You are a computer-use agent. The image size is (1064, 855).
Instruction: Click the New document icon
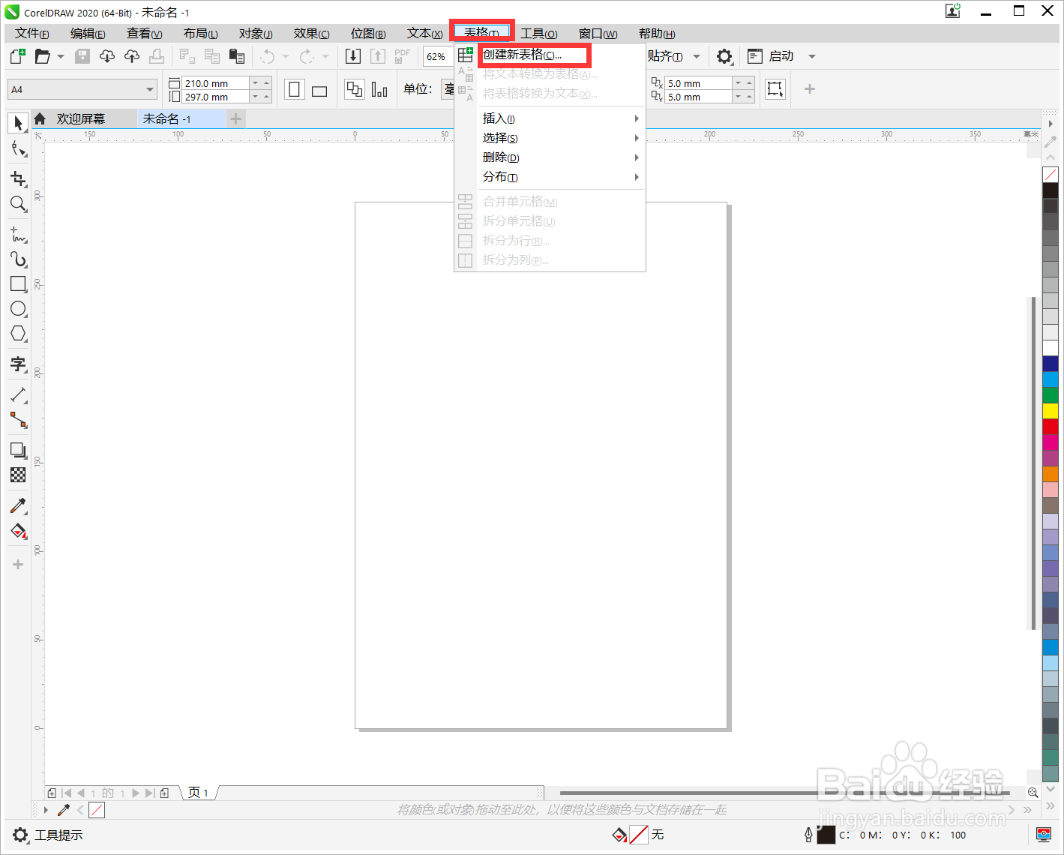tap(17, 56)
